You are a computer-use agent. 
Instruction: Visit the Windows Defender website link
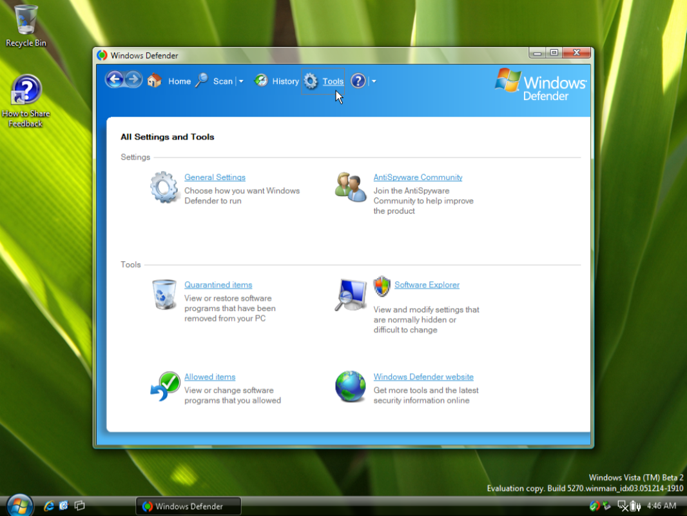(x=423, y=377)
